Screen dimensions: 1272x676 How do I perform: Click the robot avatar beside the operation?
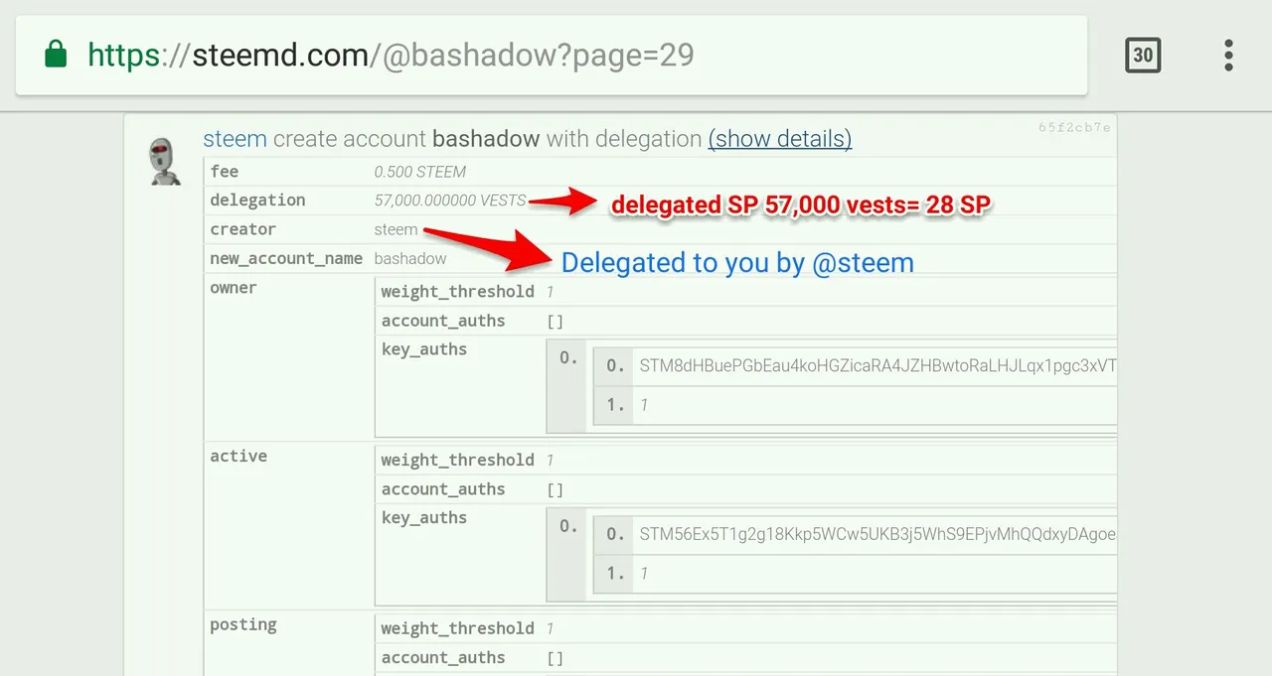pyautogui.click(x=164, y=160)
